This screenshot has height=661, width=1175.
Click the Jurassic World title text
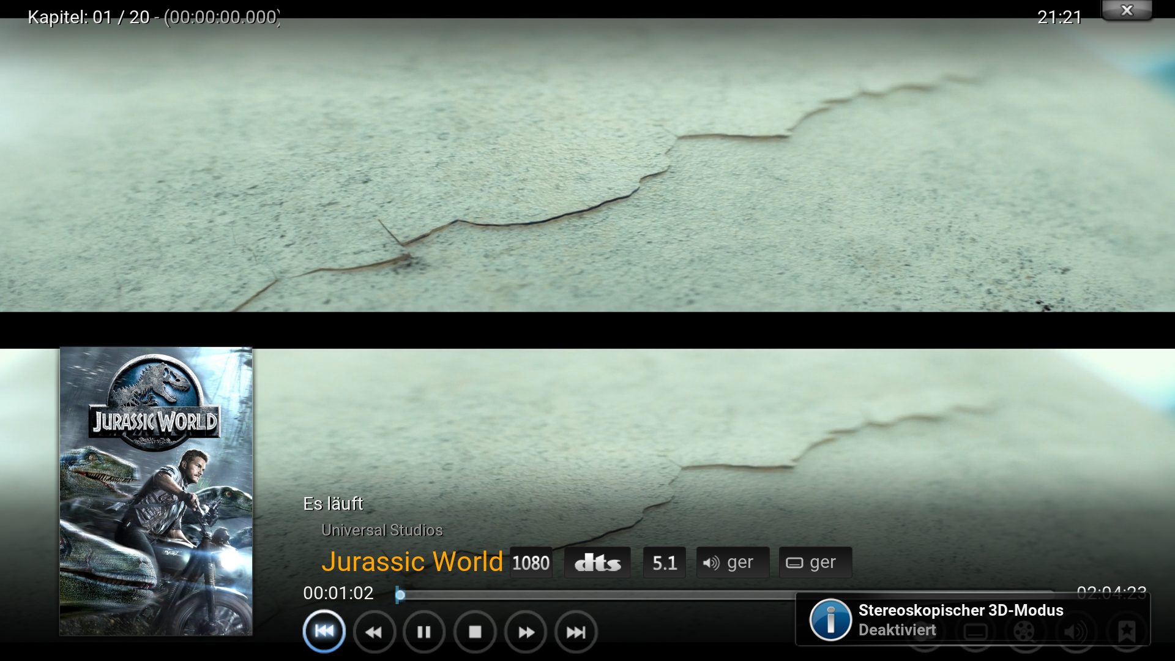412,561
